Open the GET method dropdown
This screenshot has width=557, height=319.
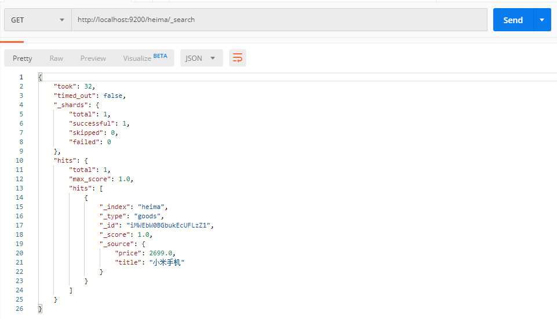(x=38, y=20)
